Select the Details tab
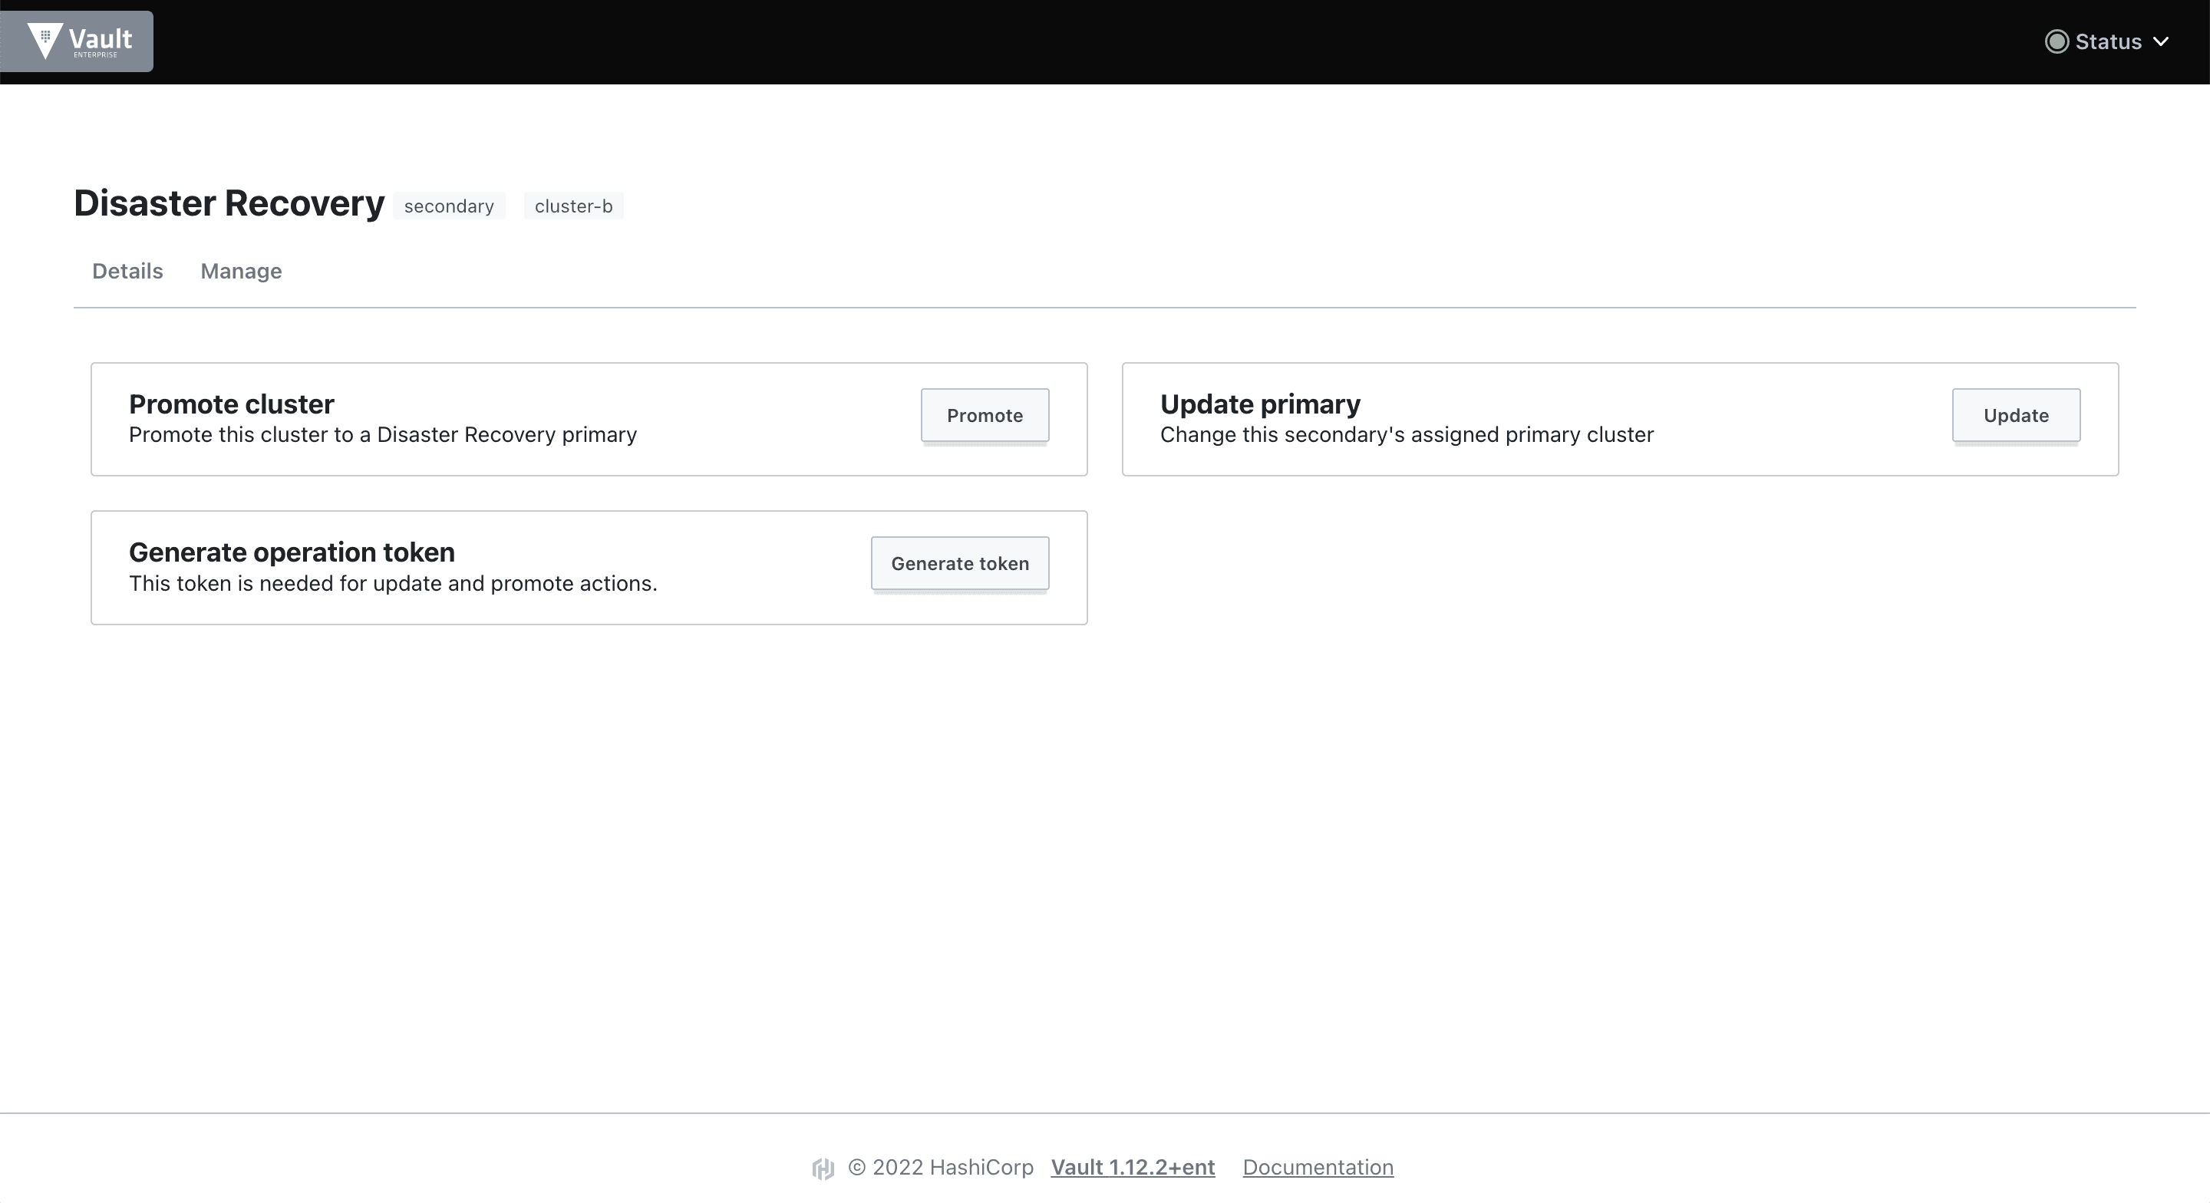The height and width of the screenshot is (1203, 2210). pyautogui.click(x=127, y=271)
